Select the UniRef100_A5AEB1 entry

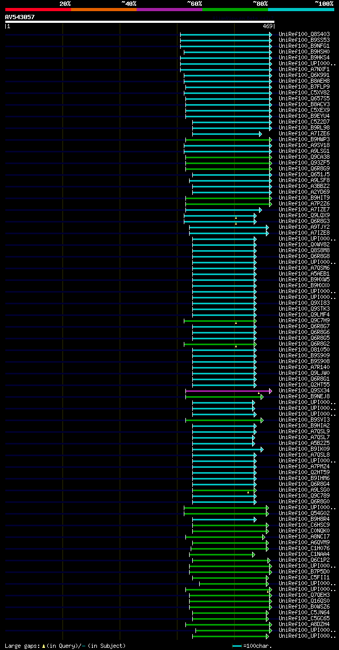click(x=304, y=273)
